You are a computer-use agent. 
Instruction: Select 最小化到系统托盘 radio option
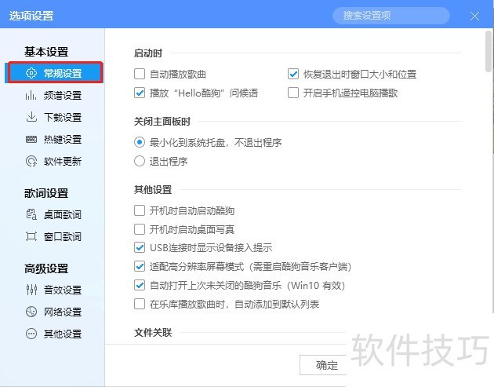click(140, 142)
